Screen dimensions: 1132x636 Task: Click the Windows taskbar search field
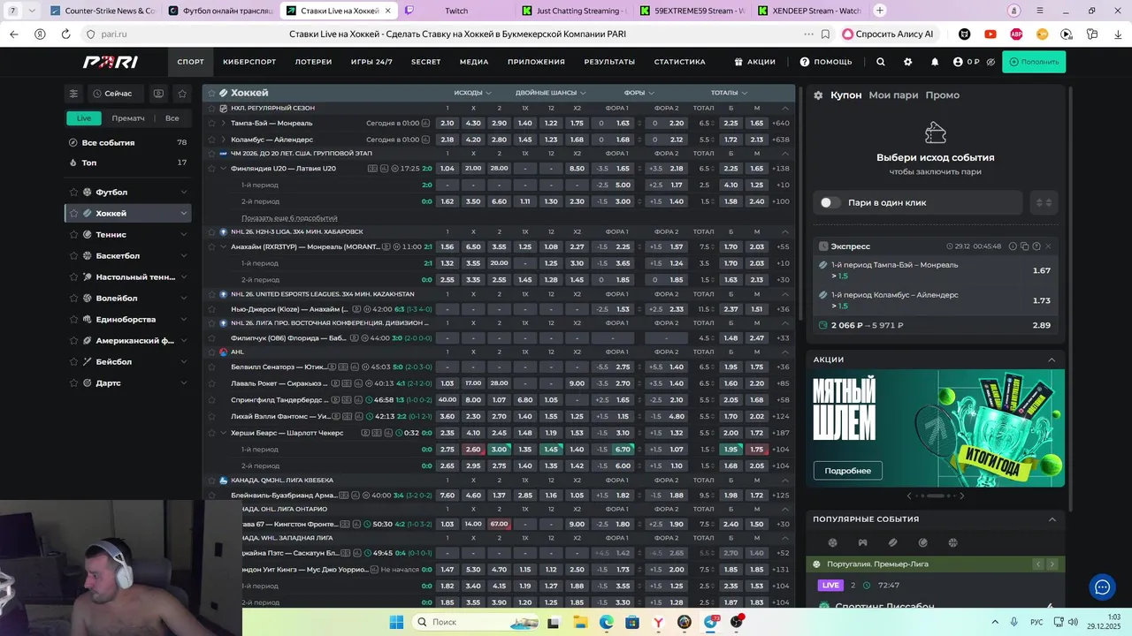tap(473, 622)
